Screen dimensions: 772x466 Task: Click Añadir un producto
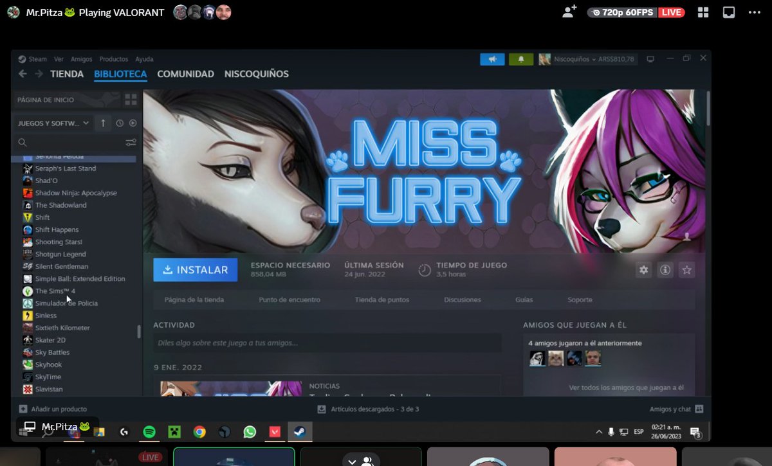click(x=53, y=409)
